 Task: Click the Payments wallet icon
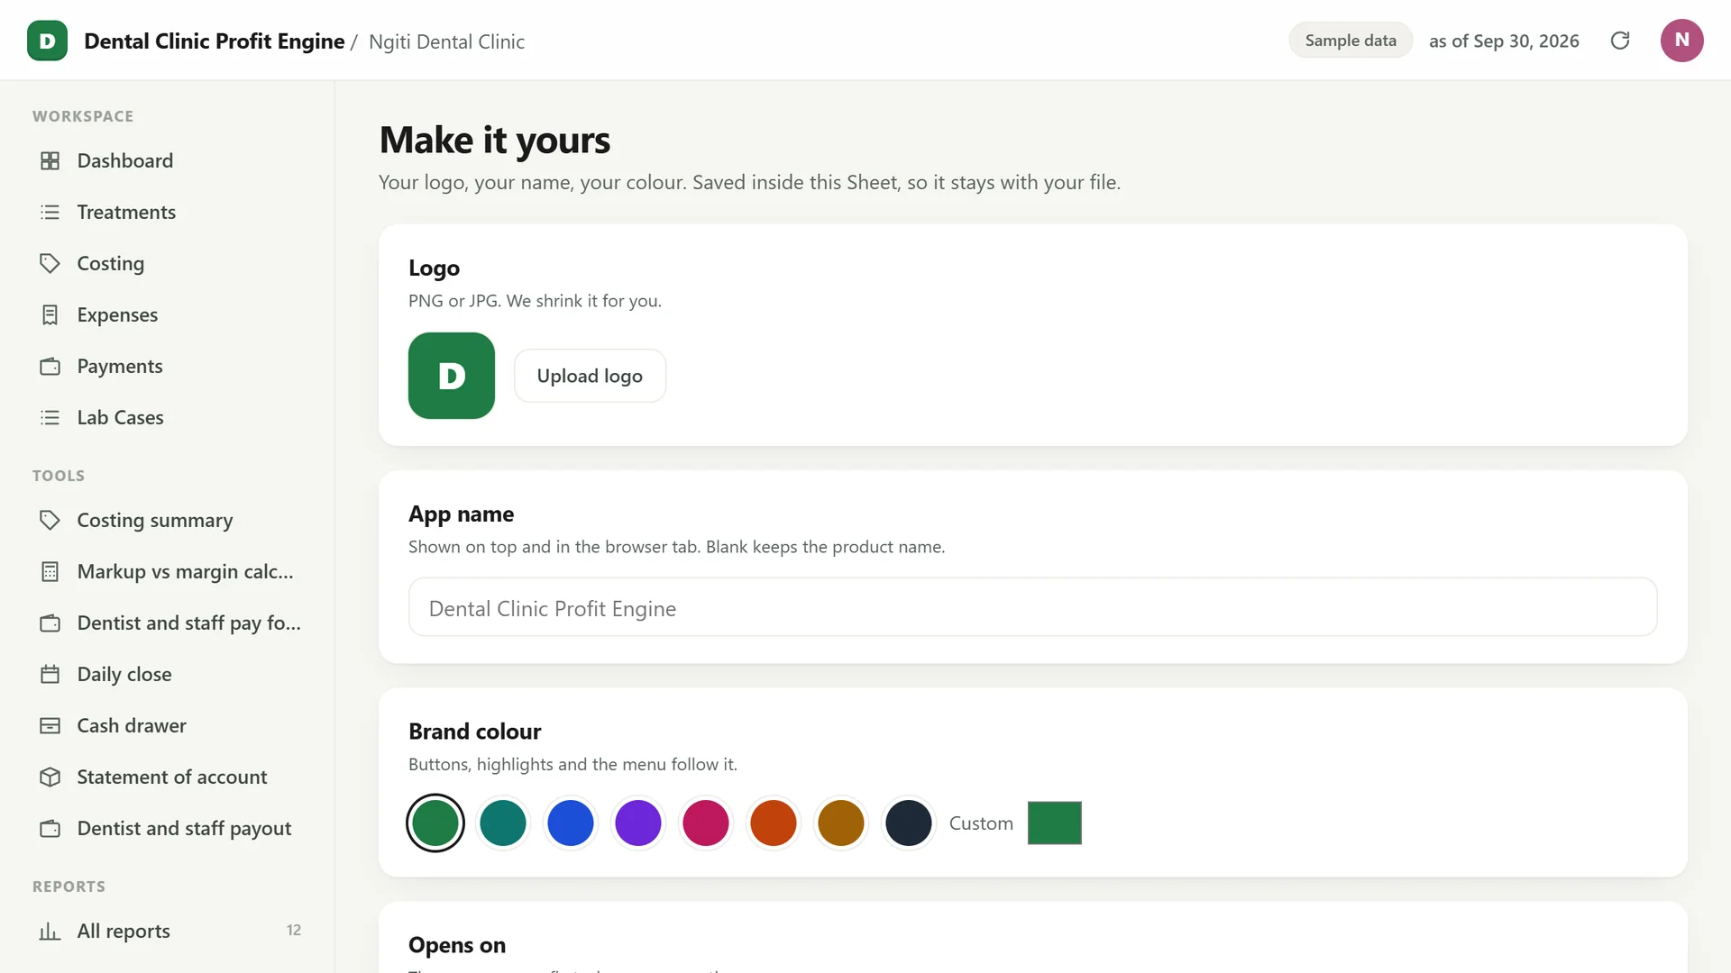pyautogui.click(x=50, y=366)
